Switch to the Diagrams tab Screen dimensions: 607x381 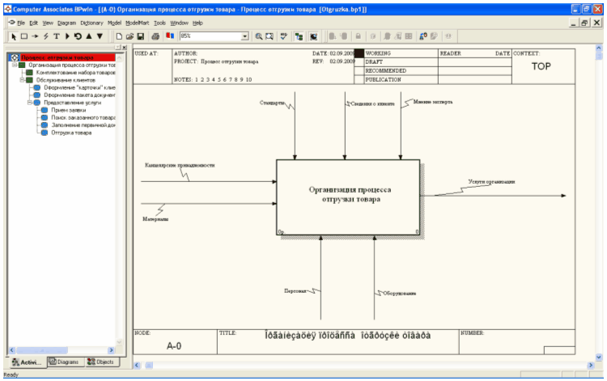[65, 362]
